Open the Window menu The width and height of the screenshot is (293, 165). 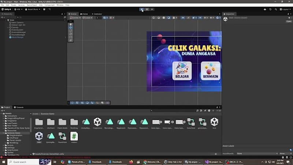pyautogui.click(x=60, y=5)
